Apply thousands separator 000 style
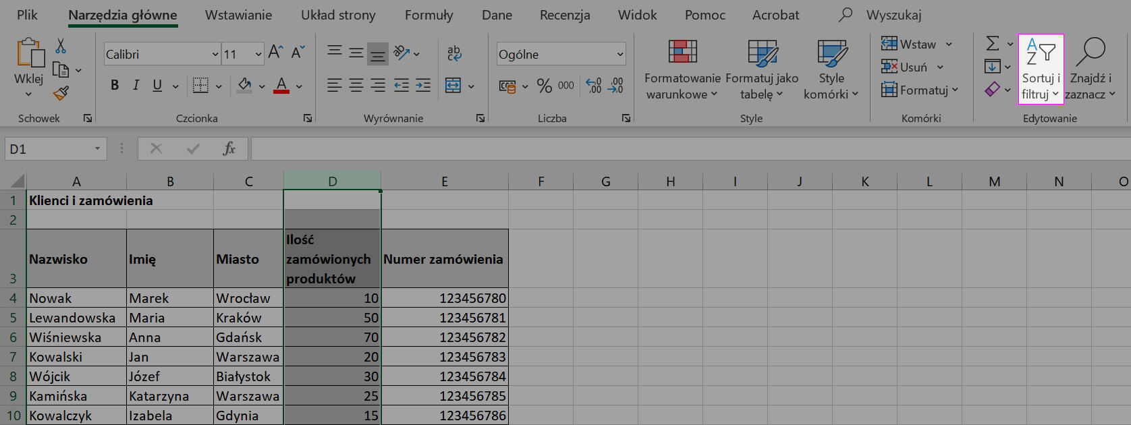The image size is (1131, 425). 565,86
